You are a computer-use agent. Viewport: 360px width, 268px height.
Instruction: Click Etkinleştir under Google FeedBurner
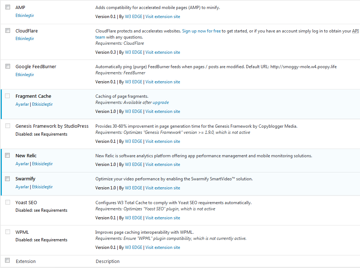pos(24,75)
